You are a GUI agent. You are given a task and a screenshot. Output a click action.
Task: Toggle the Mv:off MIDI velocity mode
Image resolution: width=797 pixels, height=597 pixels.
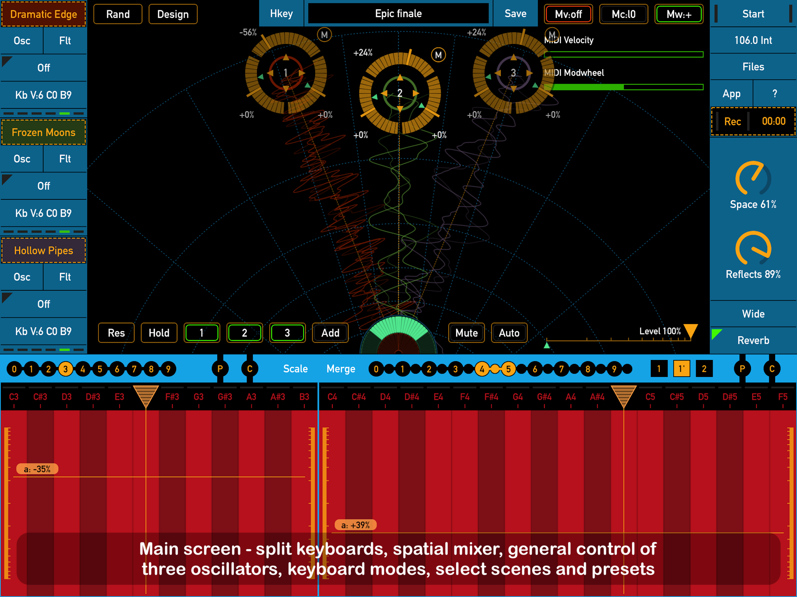click(x=568, y=14)
